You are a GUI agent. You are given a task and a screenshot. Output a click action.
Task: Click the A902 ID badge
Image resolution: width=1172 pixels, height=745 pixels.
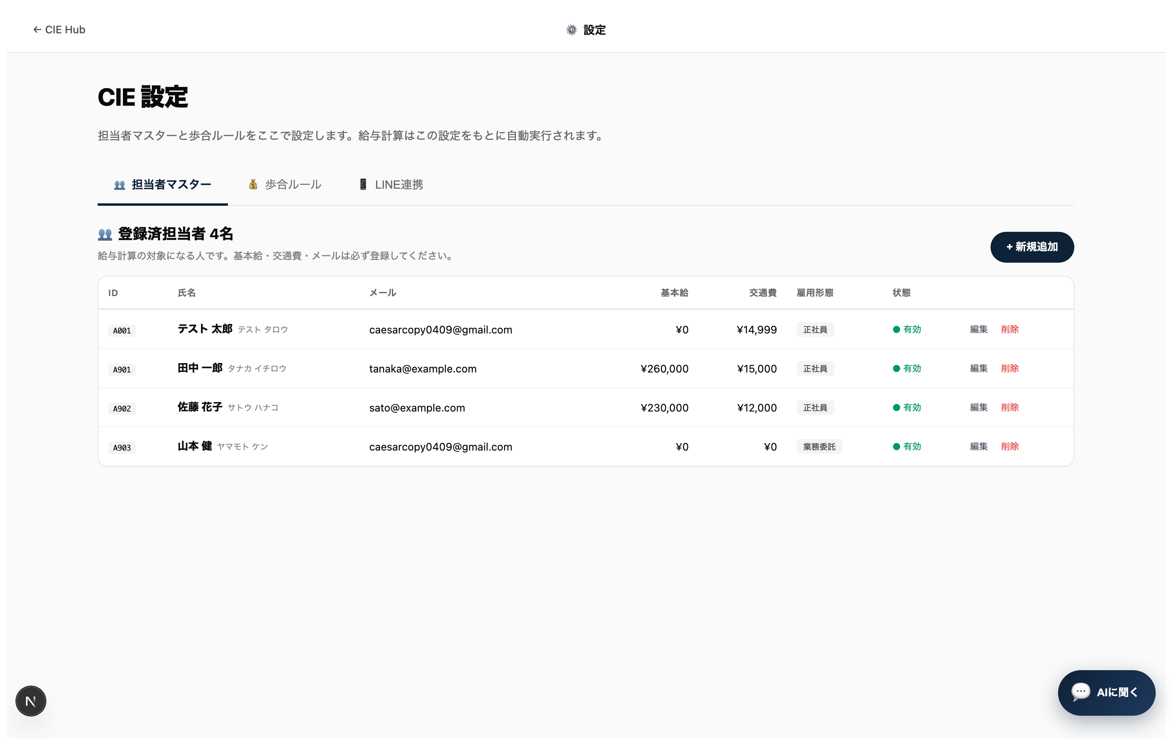point(122,408)
